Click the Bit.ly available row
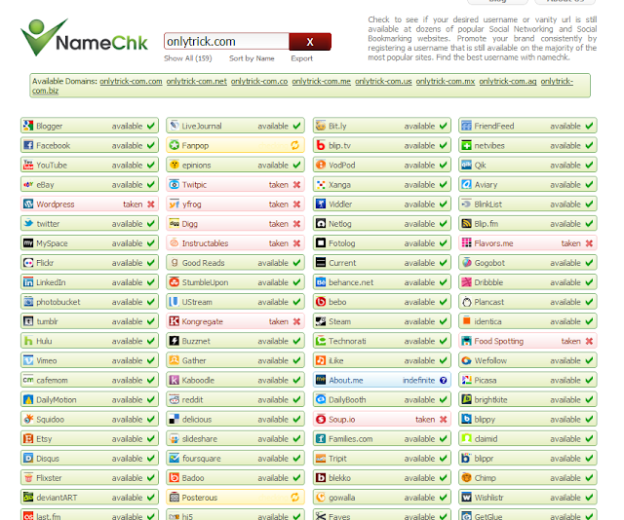Screen dimensions: 624x520 click(381, 126)
